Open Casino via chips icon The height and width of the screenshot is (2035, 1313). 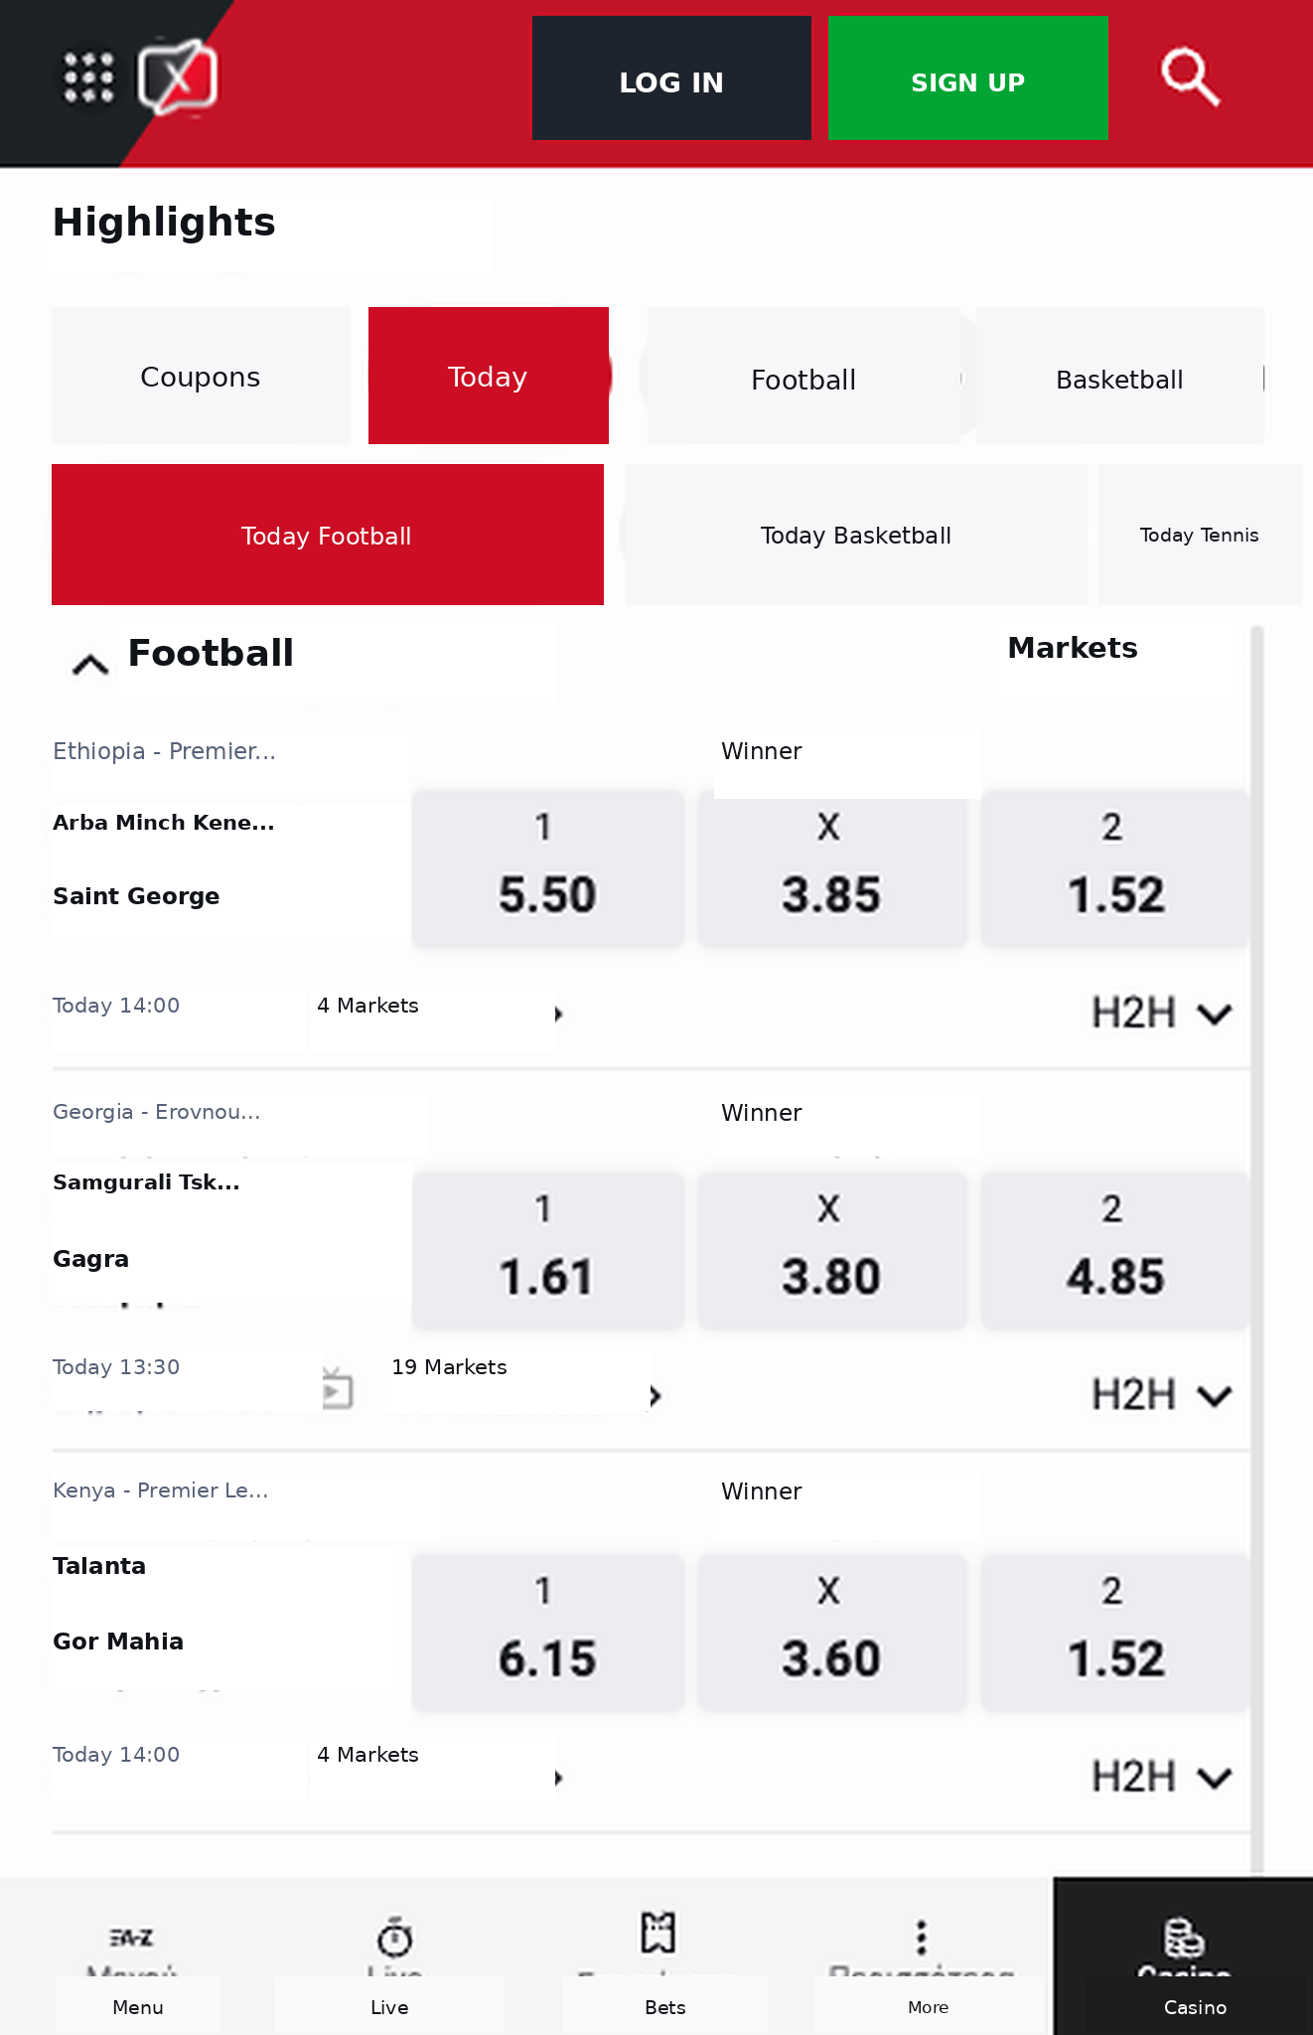1184,1938
